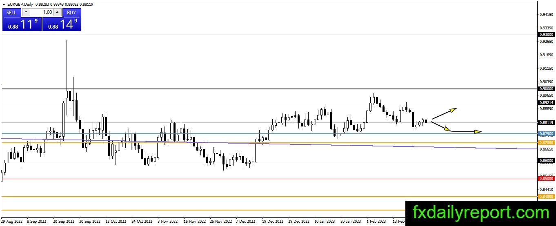The width and height of the screenshot is (556, 226).
Task: Collapse one-click trading panel triangle
Action: click(x=4, y=4)
